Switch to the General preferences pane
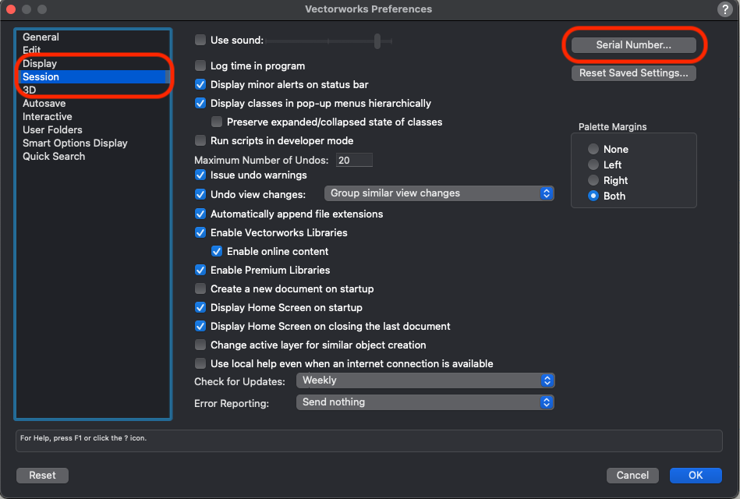This screenshot has height=499, width=740. click(41, 37)
